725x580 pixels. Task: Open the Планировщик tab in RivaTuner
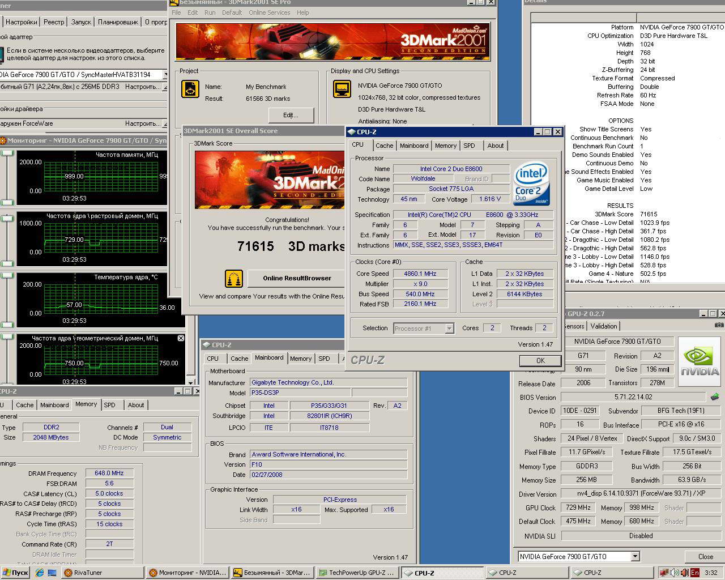(x=118, y=22)
